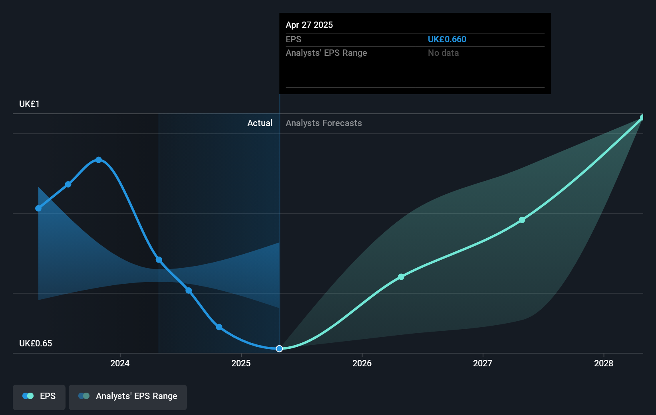Switch to the Analysts Forecasts section
The width and height of the screenshot is (656, 415).
(x=324, y=123)
